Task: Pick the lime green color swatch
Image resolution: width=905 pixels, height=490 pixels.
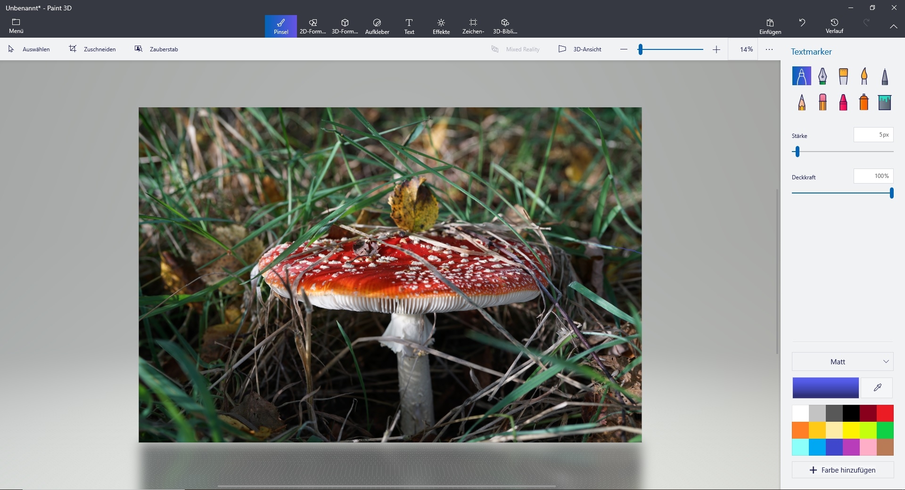Action: click(x=868, y=430)
